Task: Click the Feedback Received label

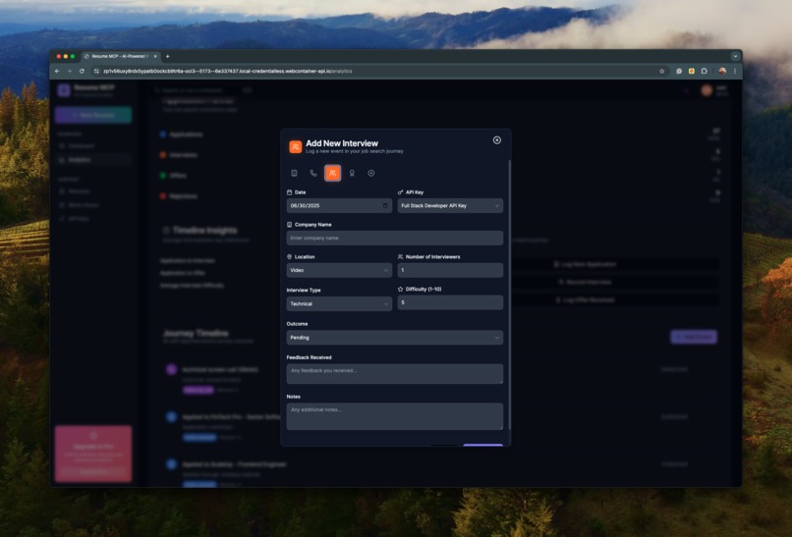Action: [x=310, y=357]
